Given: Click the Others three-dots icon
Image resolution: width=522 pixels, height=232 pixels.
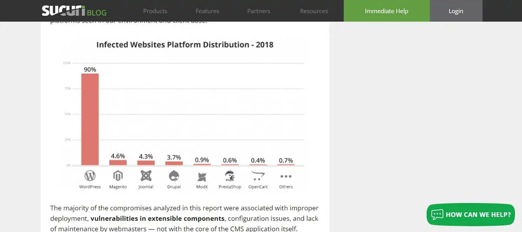Looking at the screenshot, I should tap(286, 176).
